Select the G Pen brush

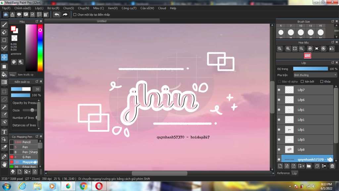pyautogui.click(x=24, y=157)
